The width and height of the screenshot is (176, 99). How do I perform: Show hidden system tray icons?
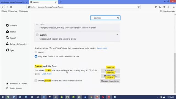pos(158,97)
